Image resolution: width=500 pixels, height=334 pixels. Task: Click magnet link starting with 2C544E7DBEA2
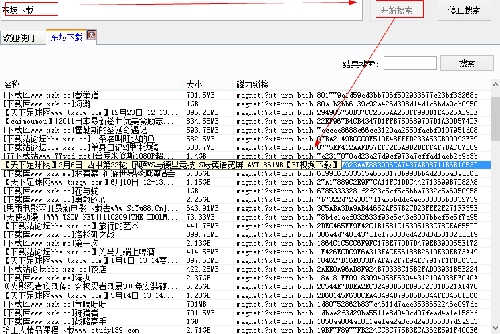coord(357,286)
